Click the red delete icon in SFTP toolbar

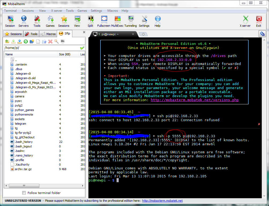(50, 41)
